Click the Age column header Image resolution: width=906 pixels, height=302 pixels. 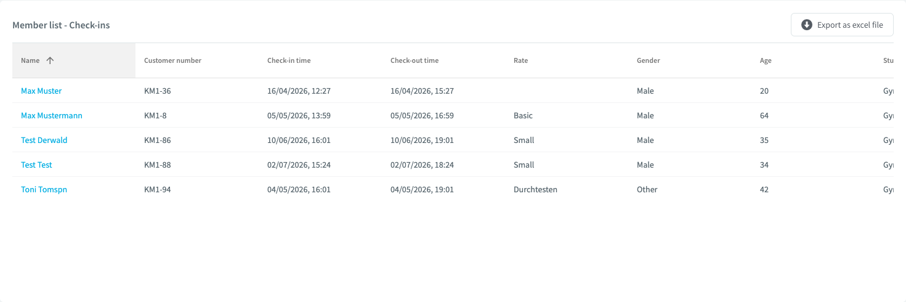(766, 60)
